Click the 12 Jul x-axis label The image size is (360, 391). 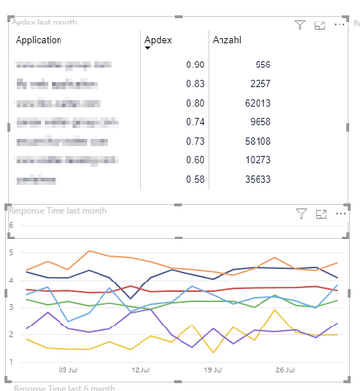(x=140, y=370)
